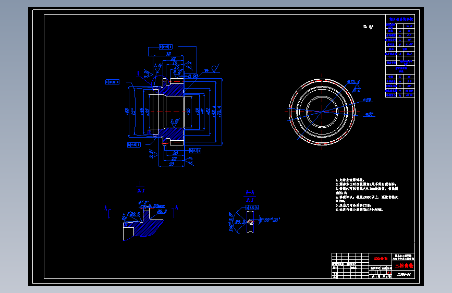Select the vertical ø73.4 dimension in section view

219,112
